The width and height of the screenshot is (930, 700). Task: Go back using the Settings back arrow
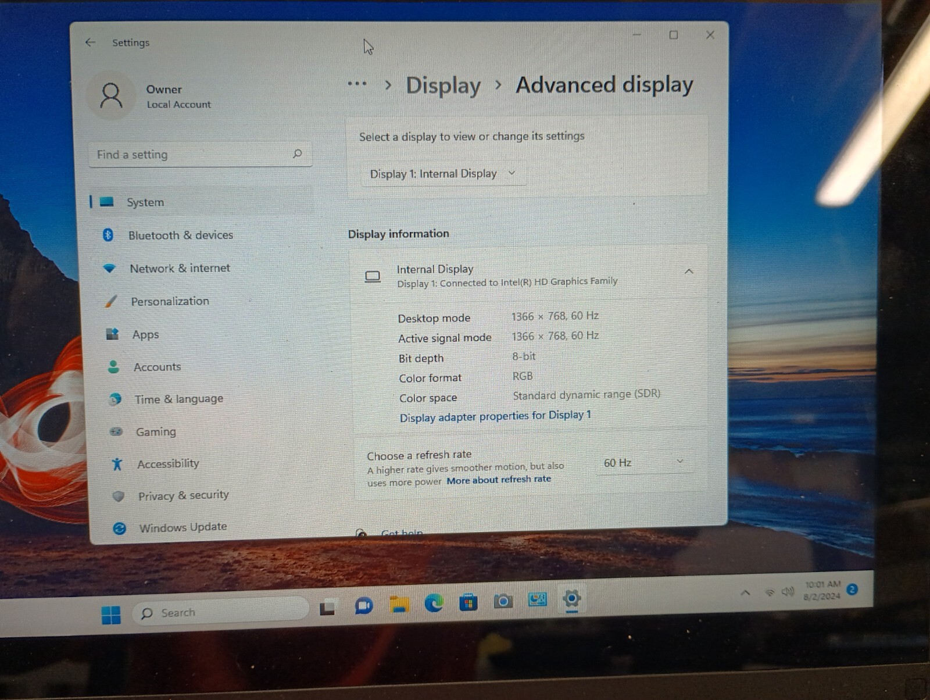pyautogui.click(x=90, y=42)
